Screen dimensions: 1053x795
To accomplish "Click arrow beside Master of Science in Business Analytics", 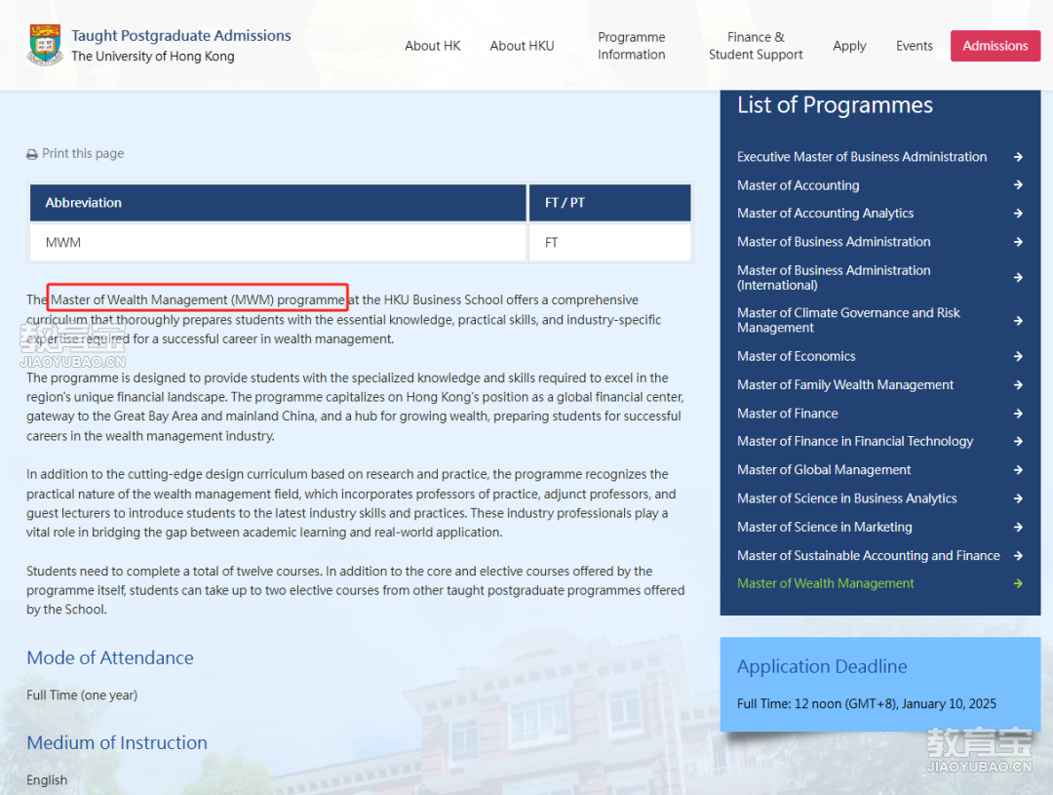I will 1018,498.
